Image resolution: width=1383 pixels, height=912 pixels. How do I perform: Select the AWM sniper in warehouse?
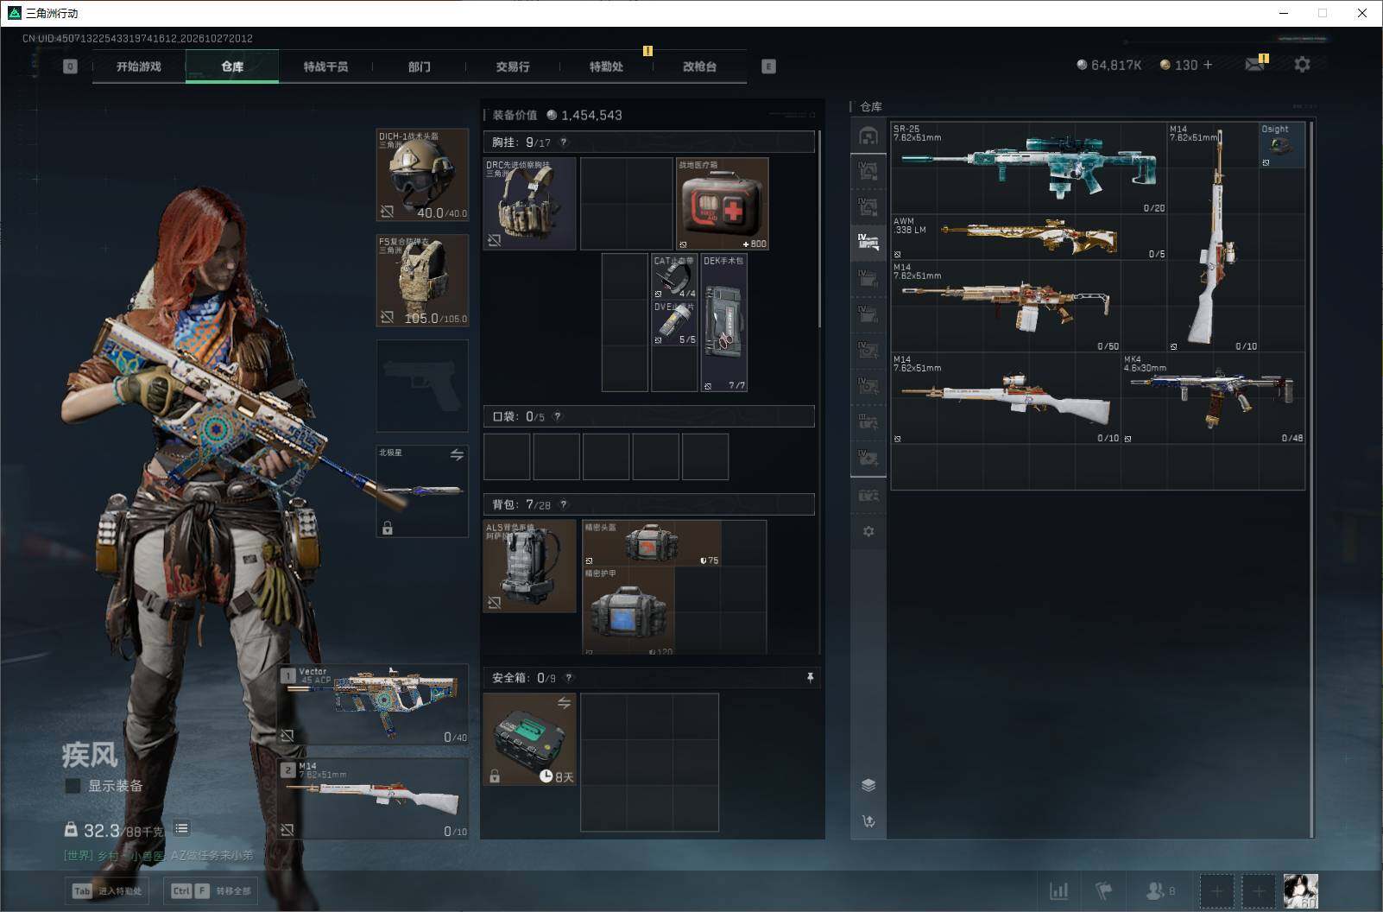click(1028, 237)
